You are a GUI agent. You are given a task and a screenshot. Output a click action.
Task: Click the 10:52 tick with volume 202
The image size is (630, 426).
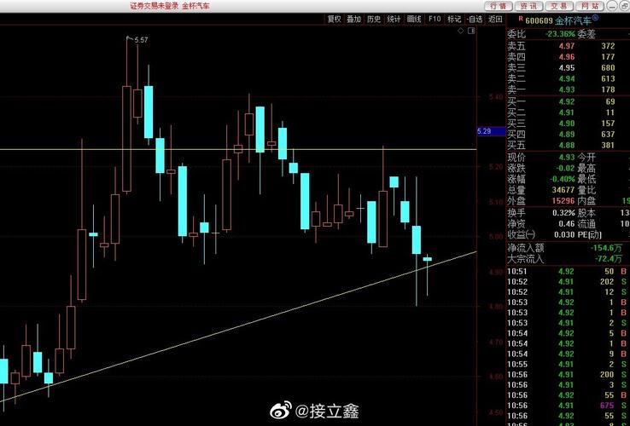(x=569, y=282)
